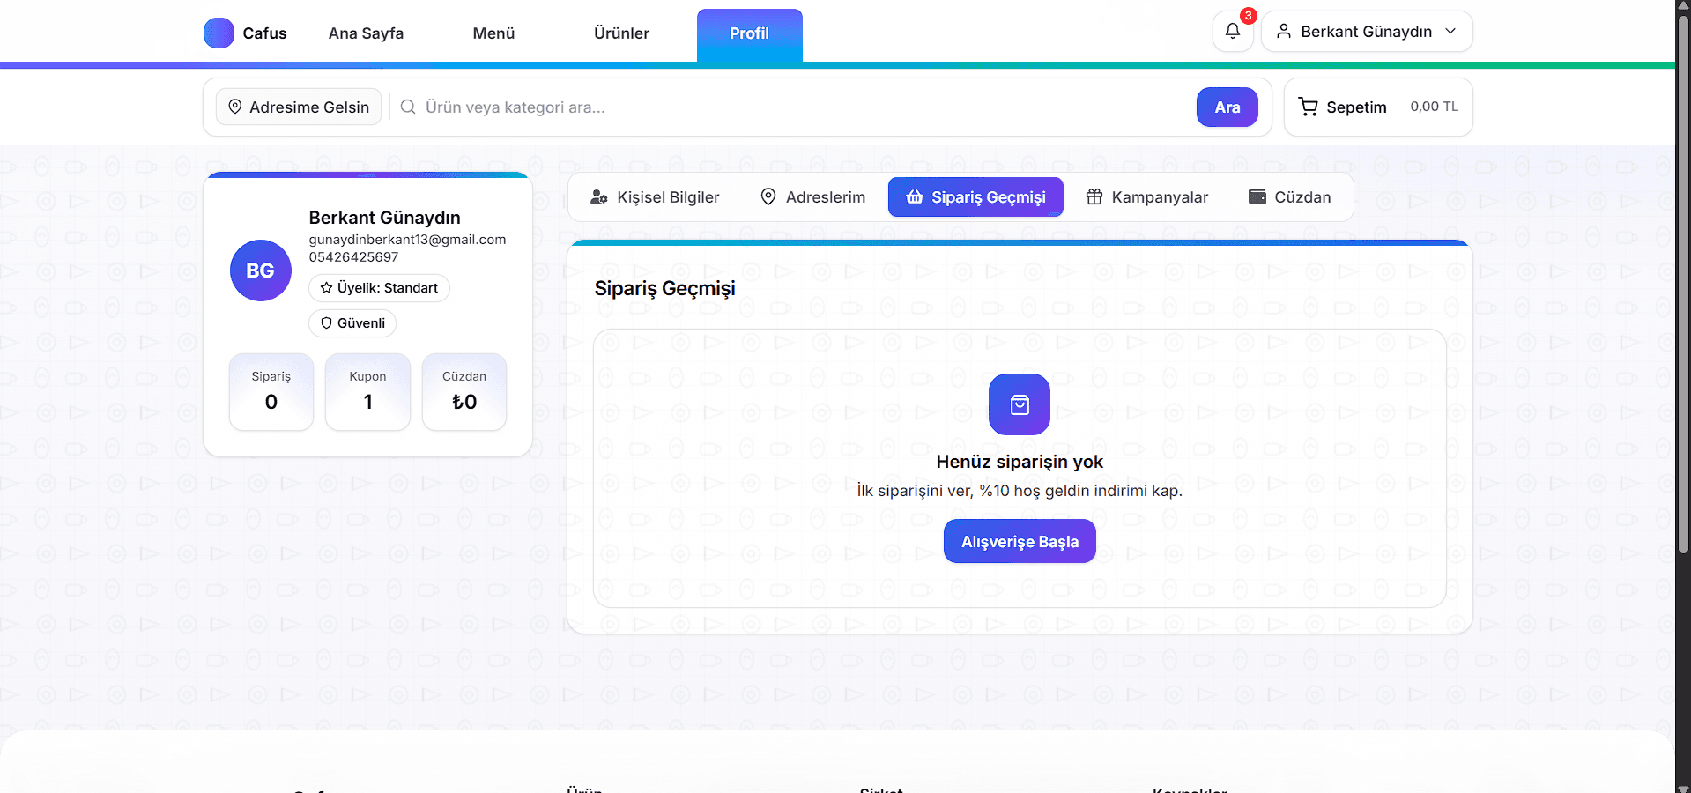Open the Adresime Gelsin delivery selector
The width and height of the screenshot is (1691, 793).
pos(299,107)
